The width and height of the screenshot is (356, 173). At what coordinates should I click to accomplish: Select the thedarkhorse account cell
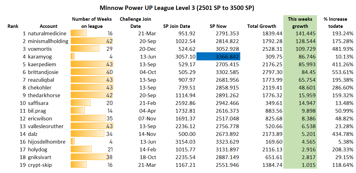(x=44, y=95)
